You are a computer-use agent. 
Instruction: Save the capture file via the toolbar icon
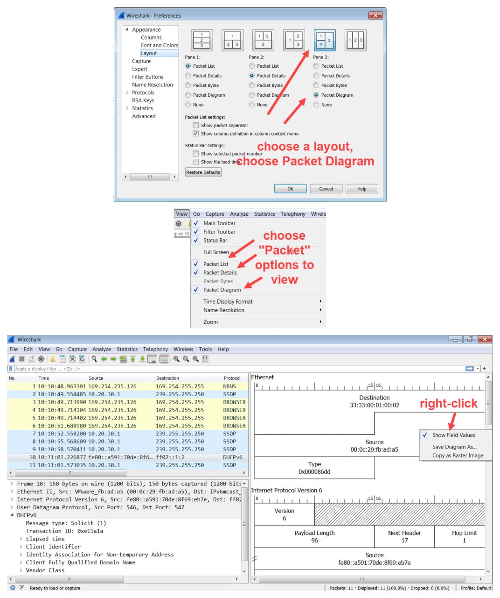click(62, 359)
